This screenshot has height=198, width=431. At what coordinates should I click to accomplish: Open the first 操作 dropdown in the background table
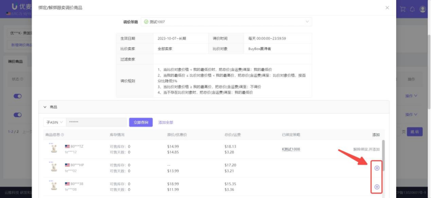[x=411, y=96]
